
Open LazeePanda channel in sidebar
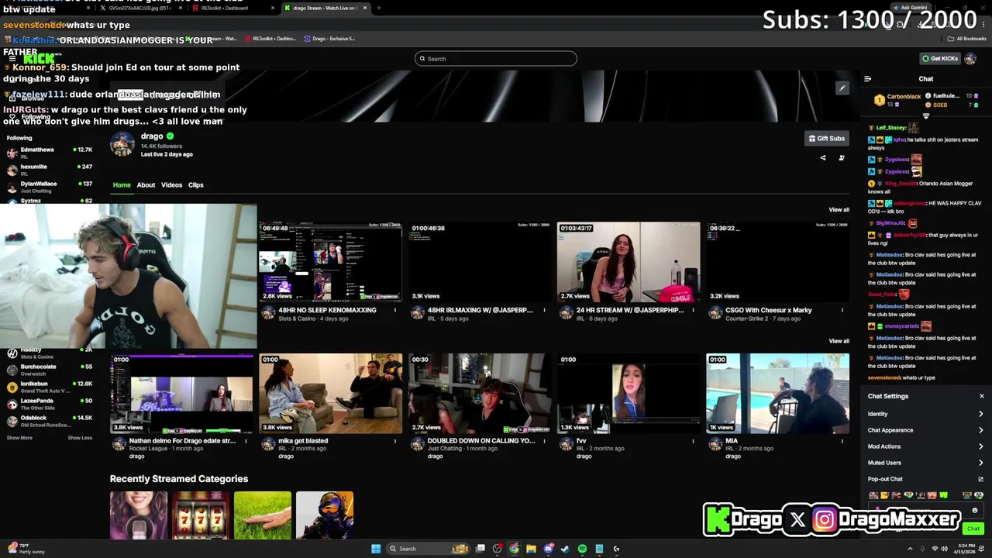(48, 404)
